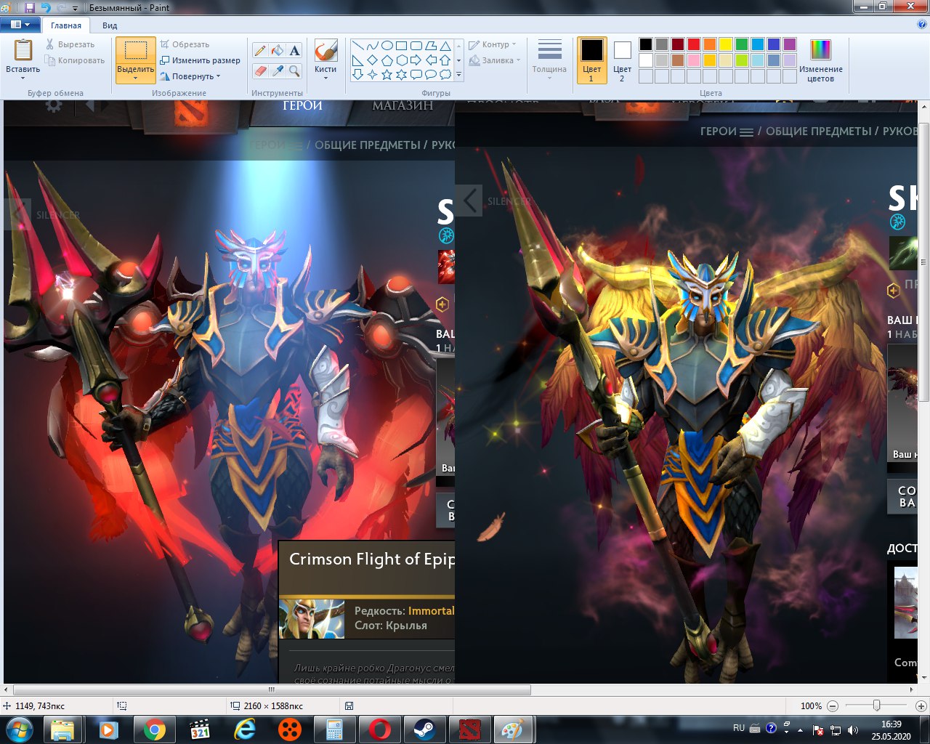
Task: Select the Color picker eyedropper tool
Action: 278,70
